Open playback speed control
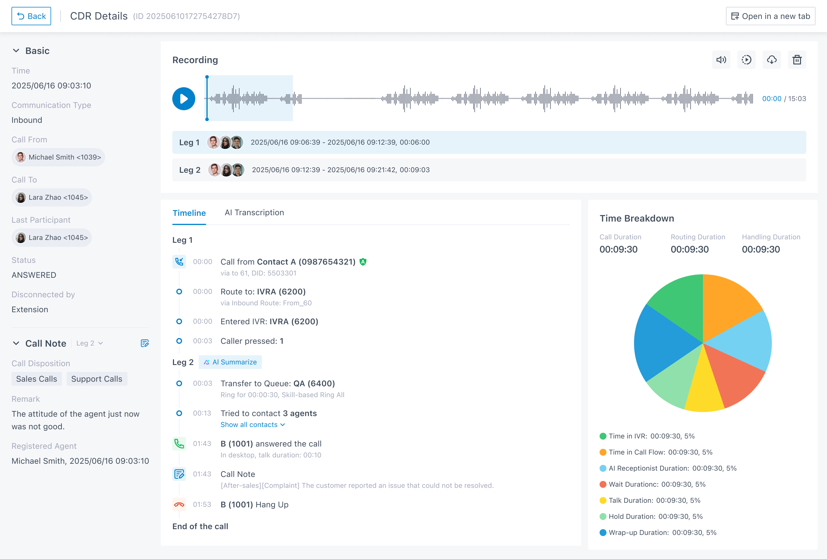This screenshot has height=559, width=827. 747,60
